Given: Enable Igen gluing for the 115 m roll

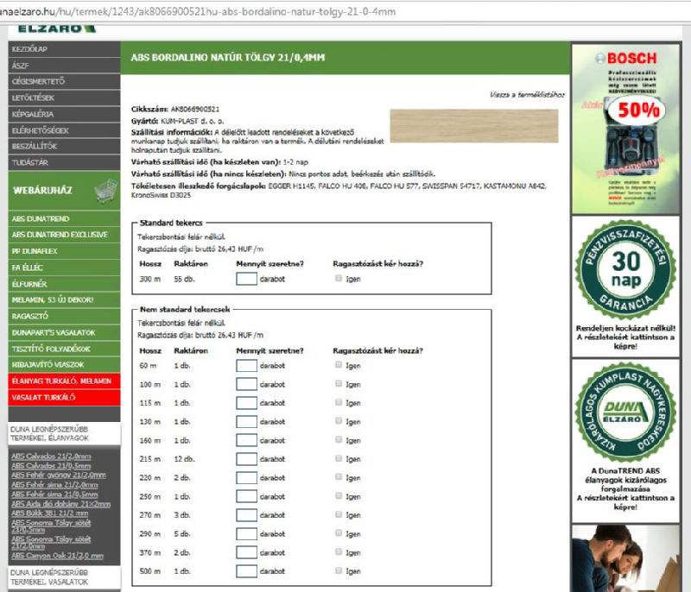Looking at the screenshot, I should pyautogui.click(x=339, y=402).
